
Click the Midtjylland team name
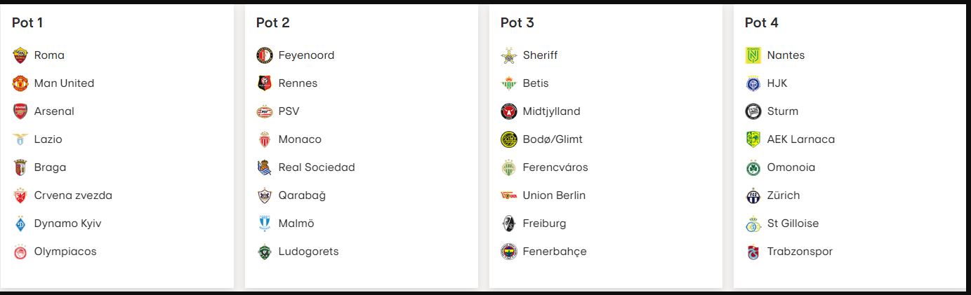click(x=551, y=111)
